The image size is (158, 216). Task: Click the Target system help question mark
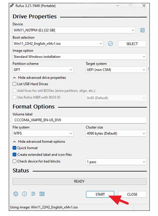click(148, 69)
